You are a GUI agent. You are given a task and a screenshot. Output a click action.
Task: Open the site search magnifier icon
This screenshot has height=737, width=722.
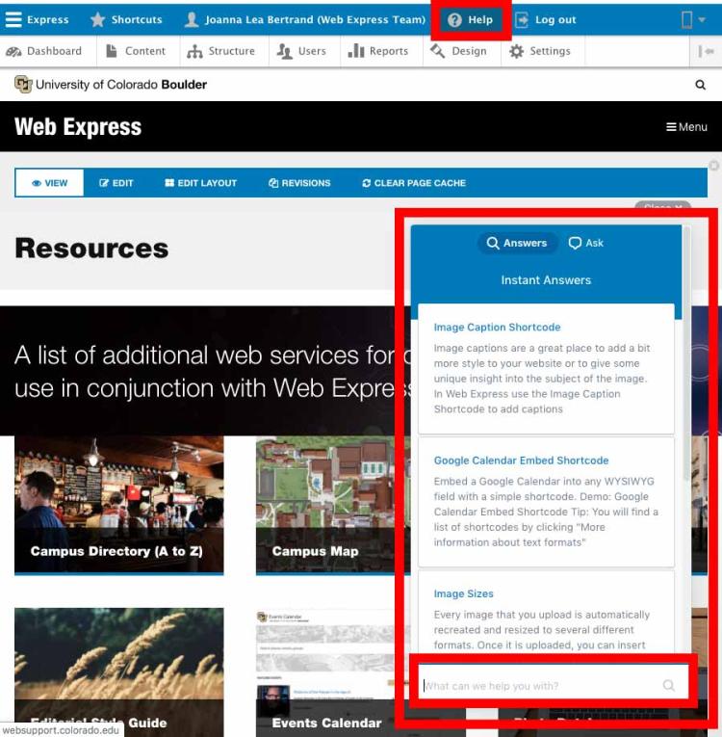pyautogui.click(x=701, y=85)
